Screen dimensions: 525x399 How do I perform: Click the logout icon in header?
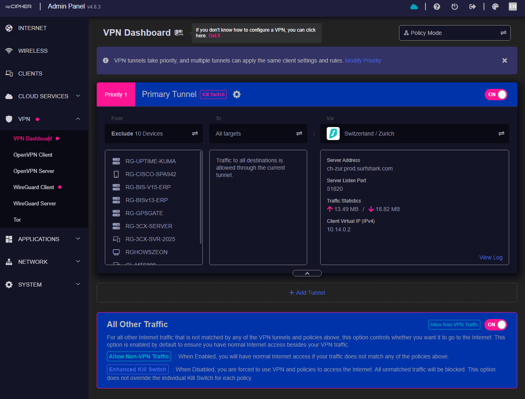click(472, 6)
